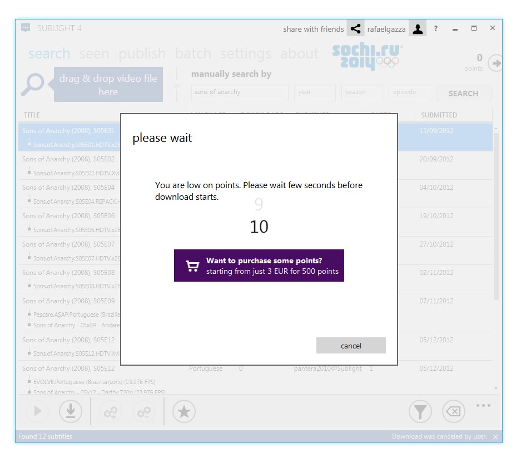Click the star favorite icon
The height and width of the screenshot is (462, 531).
click(184, 411)
